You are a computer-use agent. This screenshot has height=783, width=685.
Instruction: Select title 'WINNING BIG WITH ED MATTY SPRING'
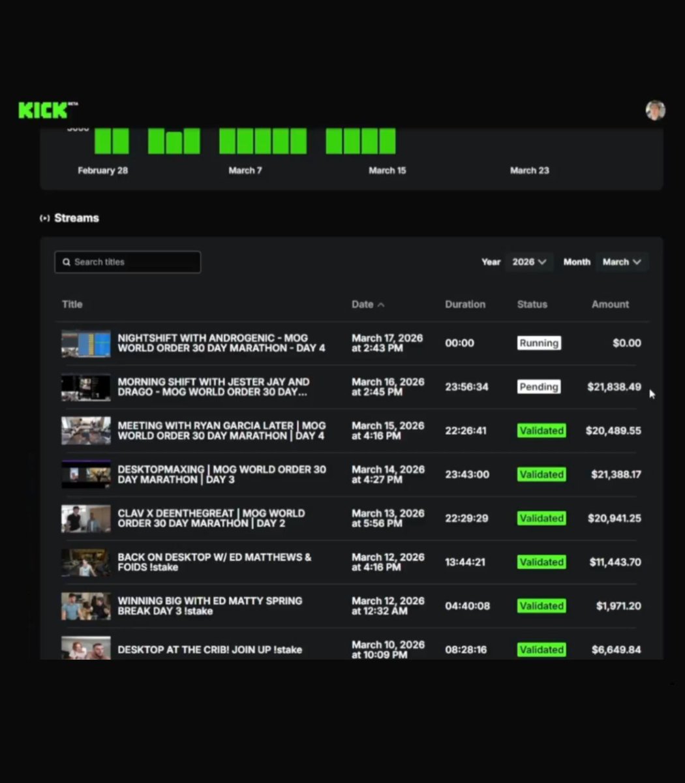point(210,600)
